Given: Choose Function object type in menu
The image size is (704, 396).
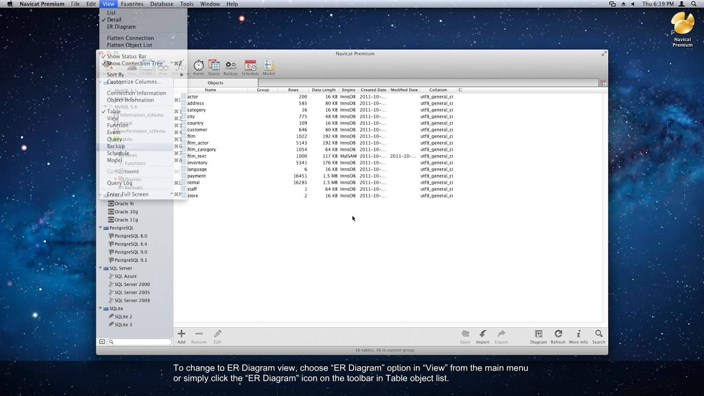Looking at the screenshot, I should pos(118,125).
